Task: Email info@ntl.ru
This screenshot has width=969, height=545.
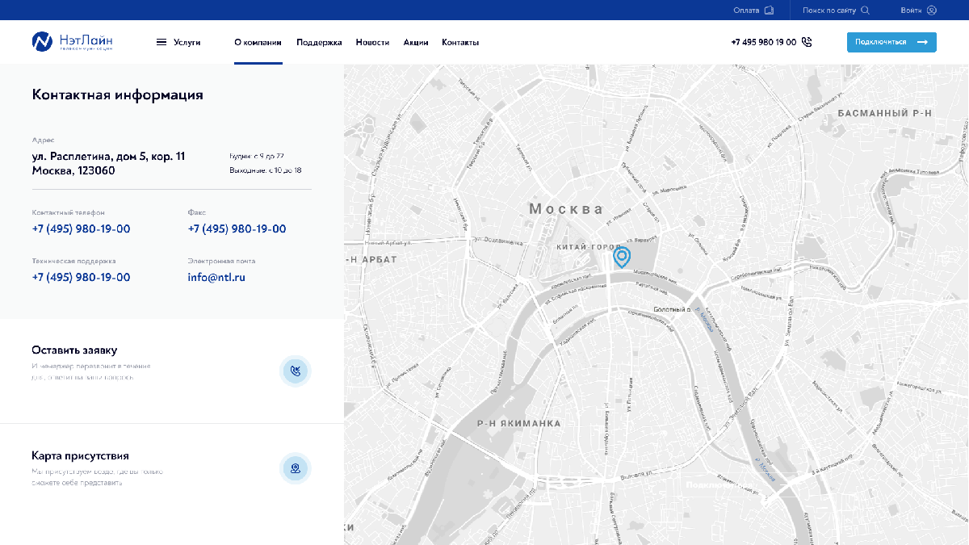Action: [216, 278]
